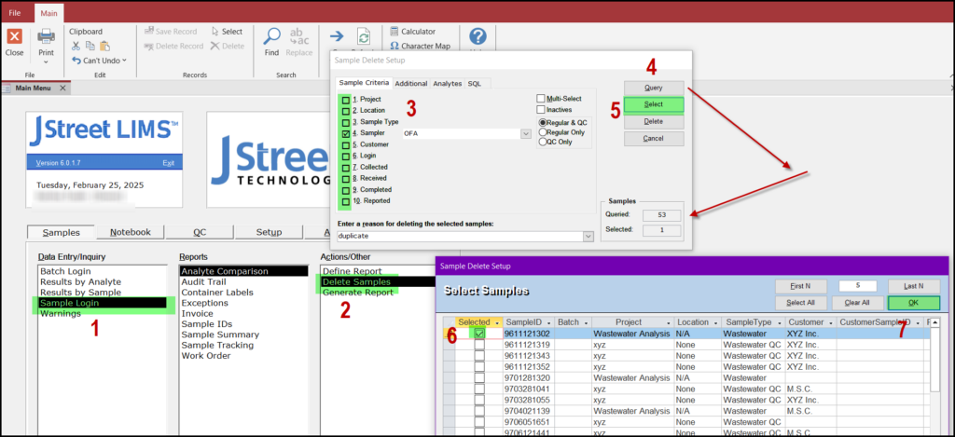Click the Refresh document icon
Screen dimensions: 955x437
tap(364, 36)
